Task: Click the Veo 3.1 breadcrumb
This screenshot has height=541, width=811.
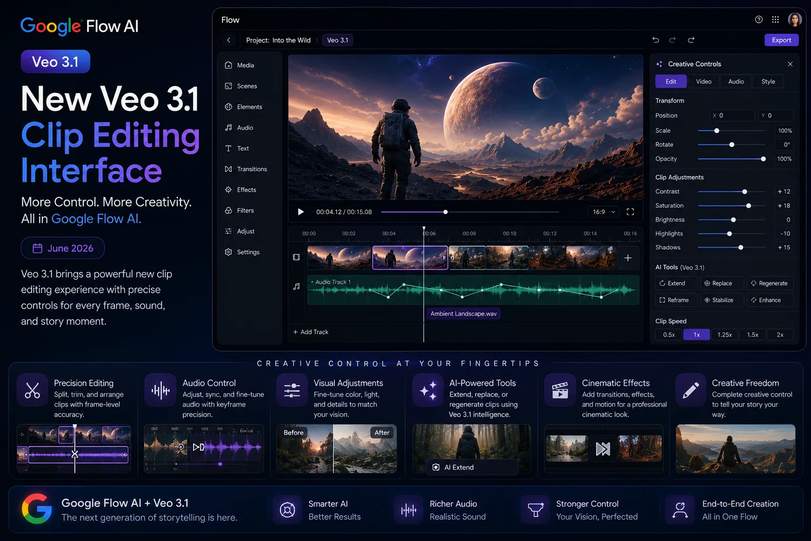Action: pos(337,40)
